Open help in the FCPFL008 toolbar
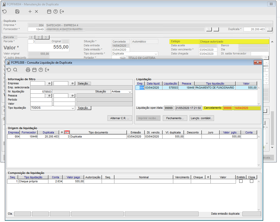This screenshot has width=280, height=222. pos(41,70)
